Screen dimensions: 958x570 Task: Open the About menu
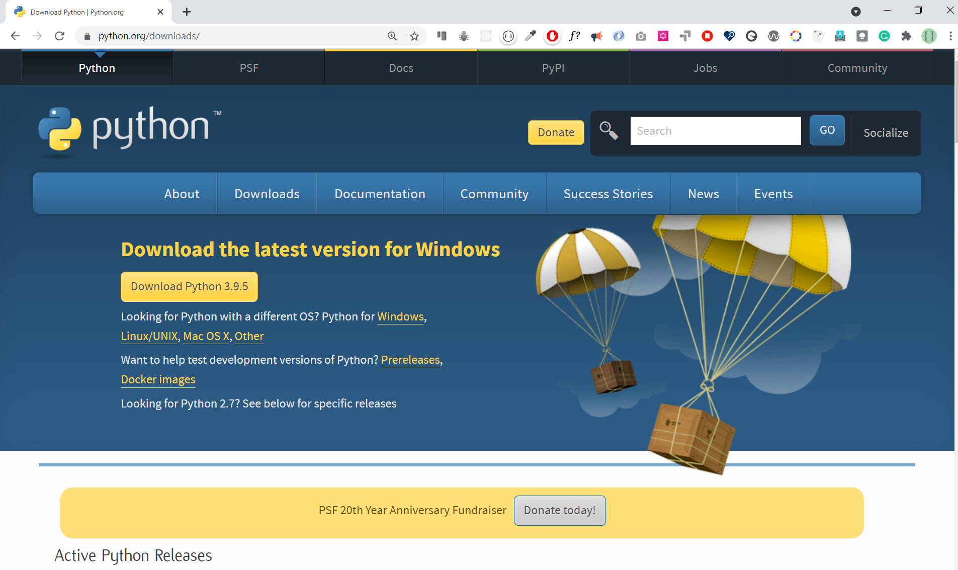click(x=182, y=194)
